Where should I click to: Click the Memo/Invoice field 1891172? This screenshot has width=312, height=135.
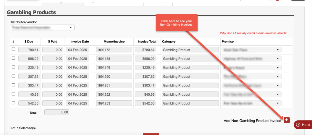[114, 50]
